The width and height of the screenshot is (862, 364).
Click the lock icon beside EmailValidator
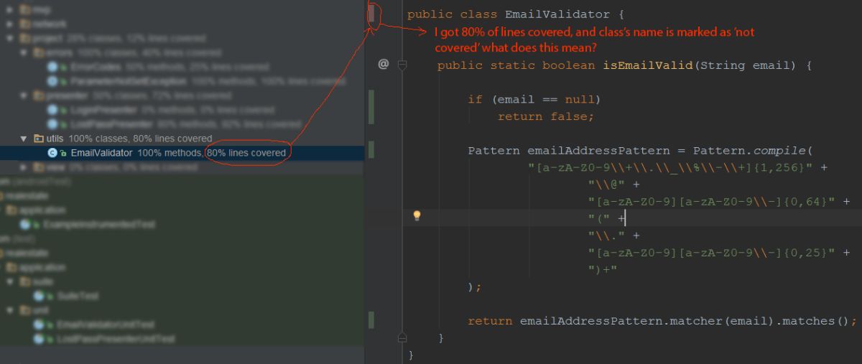click(x=63, y=154)
